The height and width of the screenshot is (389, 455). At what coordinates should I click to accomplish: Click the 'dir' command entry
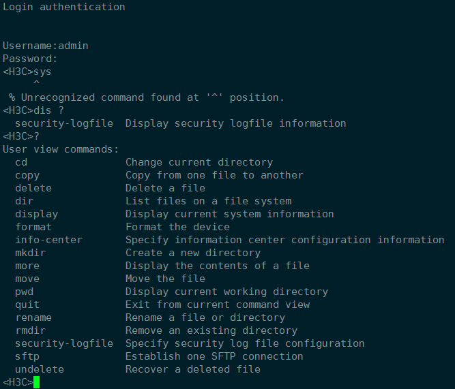pos(24,201)
